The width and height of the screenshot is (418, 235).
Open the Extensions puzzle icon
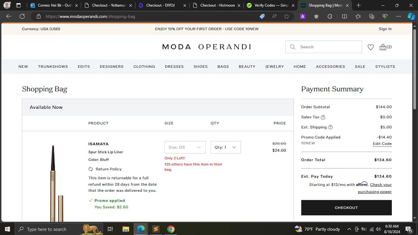tap(330, 16)
